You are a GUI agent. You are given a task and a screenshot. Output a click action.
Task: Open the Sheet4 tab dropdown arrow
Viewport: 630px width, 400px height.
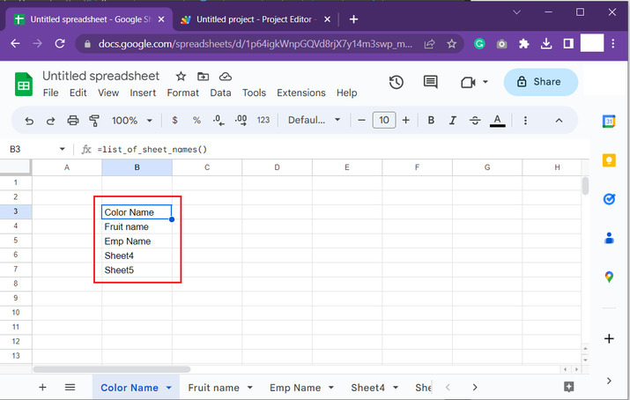[396, 388]
